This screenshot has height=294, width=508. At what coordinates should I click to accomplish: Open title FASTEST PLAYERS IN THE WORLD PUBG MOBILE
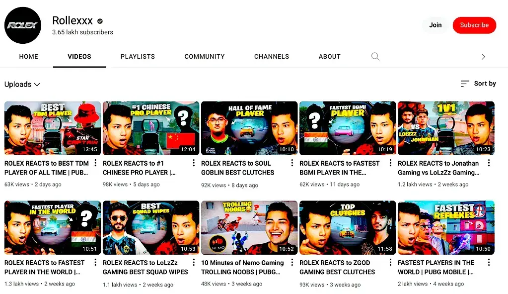point(436,267)
